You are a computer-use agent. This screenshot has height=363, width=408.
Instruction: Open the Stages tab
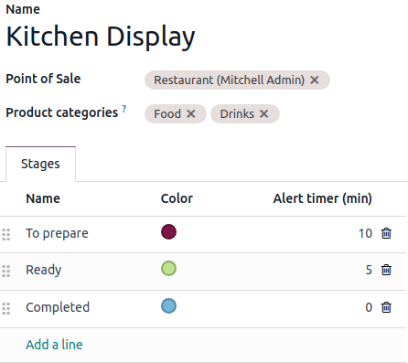pos(40,164)
